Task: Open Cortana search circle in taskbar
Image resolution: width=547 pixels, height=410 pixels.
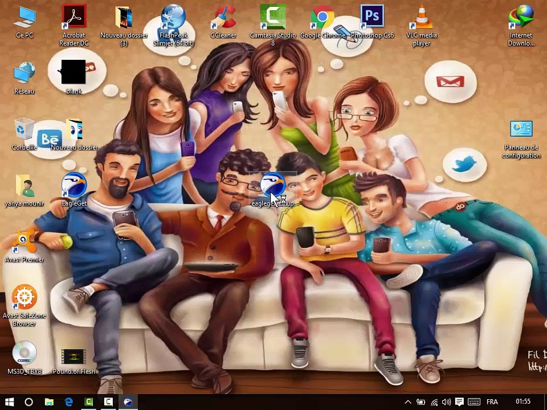Action: pyautogui.click(x=29, y=402)
